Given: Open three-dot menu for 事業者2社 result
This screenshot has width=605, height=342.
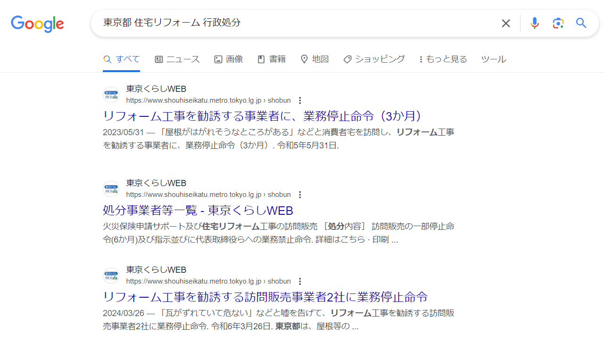Looking at the screenshot, I should pos(300,281).
